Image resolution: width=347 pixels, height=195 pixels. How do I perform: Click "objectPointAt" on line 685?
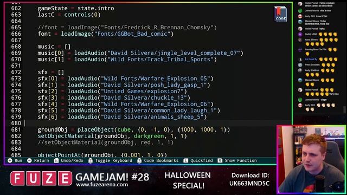(x=59, y=155)
